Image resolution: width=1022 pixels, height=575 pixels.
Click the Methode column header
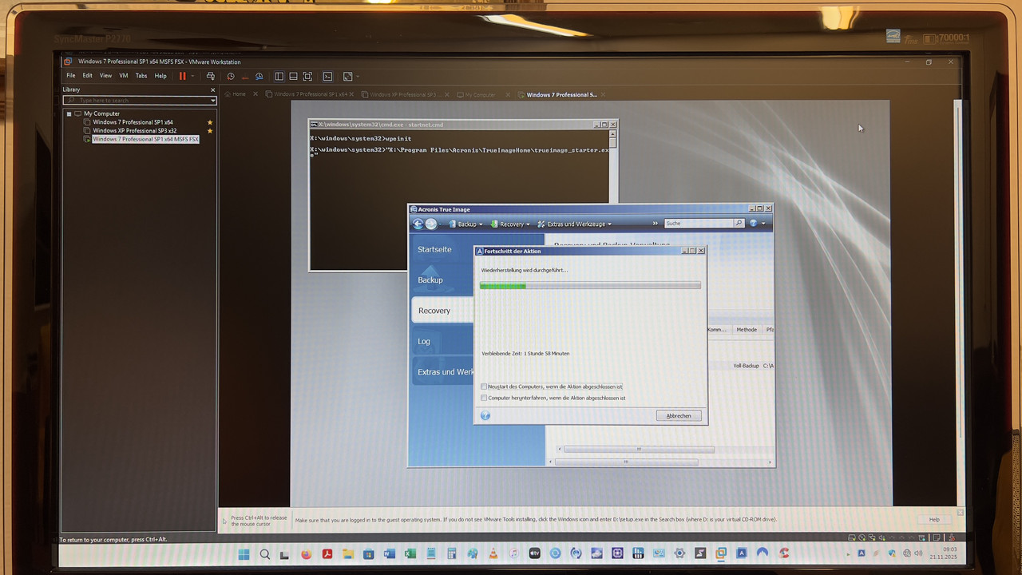747,329
